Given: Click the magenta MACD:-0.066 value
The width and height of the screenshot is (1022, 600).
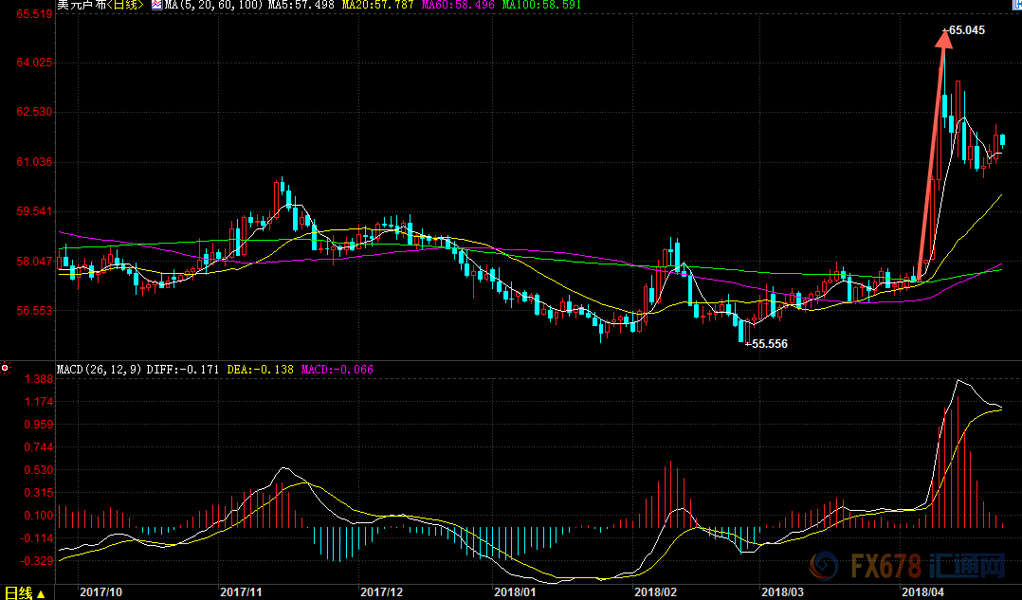Looking at the screenshot, I should (337, 370).
